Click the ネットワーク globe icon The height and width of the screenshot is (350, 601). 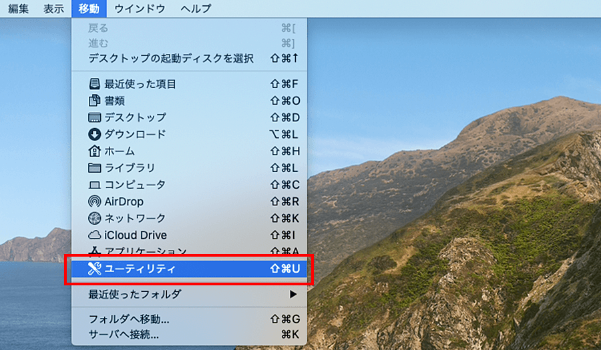click(x=94, y=218)
